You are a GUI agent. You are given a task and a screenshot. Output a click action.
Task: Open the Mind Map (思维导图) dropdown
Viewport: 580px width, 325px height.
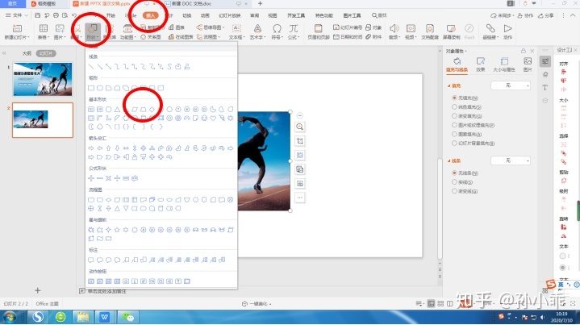[210, 27]
